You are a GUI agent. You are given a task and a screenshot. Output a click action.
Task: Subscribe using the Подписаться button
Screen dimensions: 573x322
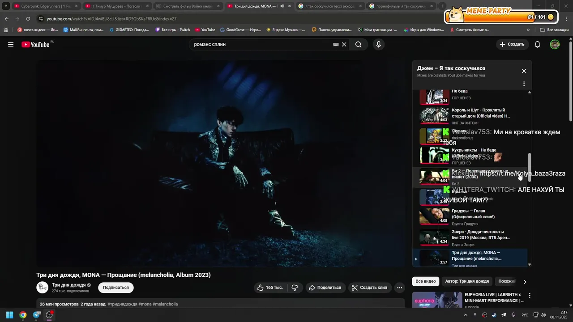pyautogui.click(x=116, y=288)
